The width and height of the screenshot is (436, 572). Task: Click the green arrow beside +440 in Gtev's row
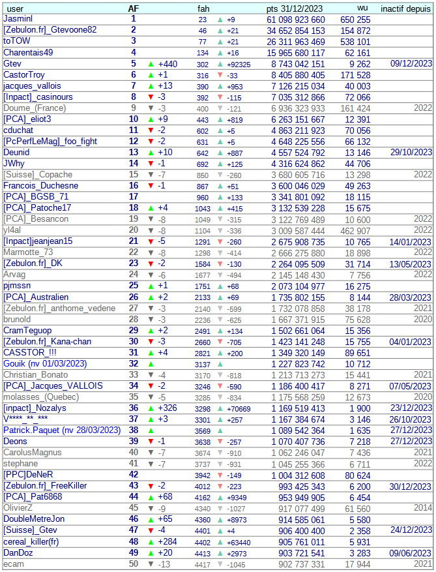(151, 64)
